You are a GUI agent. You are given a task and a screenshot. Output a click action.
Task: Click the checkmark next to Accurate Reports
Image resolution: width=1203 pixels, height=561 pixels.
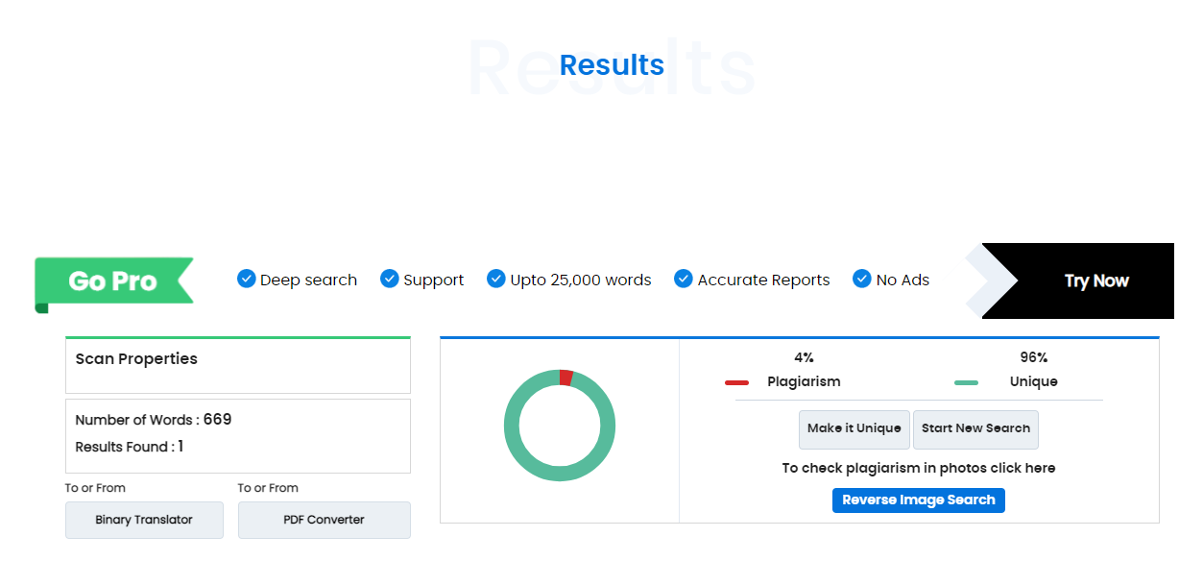(x=684, y=280)
